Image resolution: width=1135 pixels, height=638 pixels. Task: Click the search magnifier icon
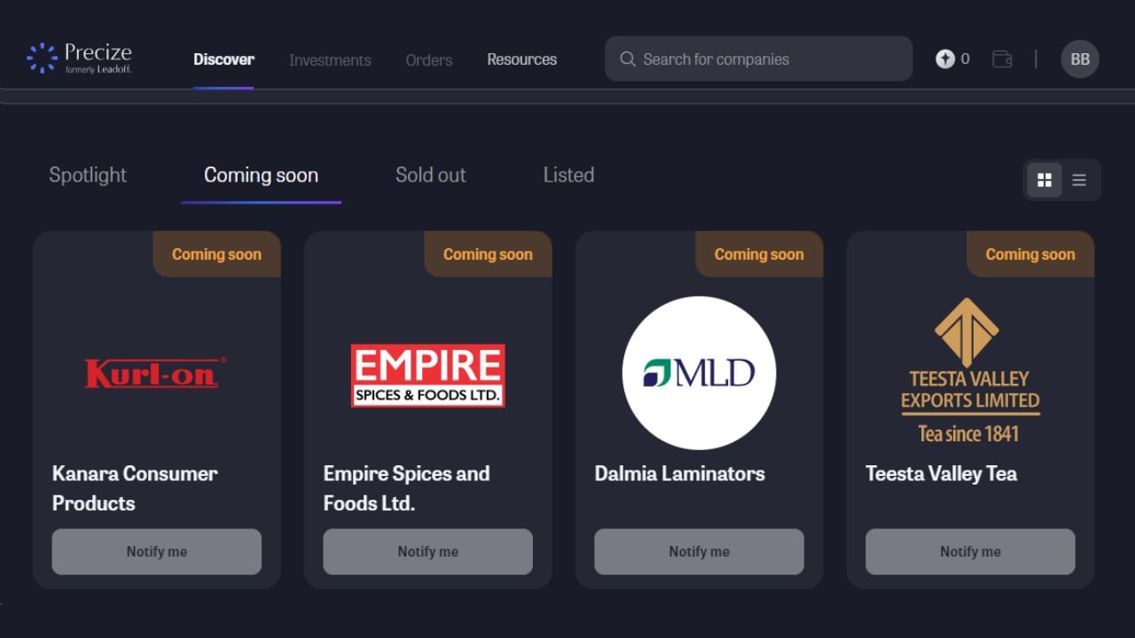pyautogui.click(x=628, y=59)
